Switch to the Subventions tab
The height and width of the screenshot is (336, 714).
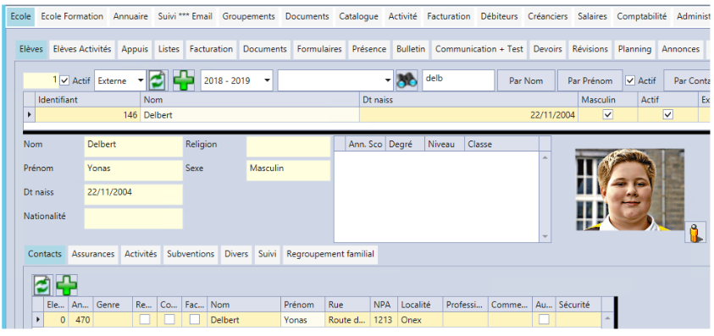coord(191,254)
